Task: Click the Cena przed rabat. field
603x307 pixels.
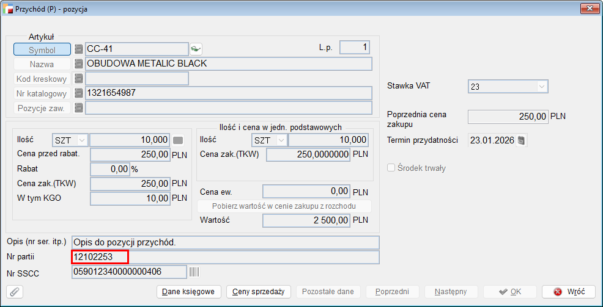Action: click(x=130, y=155)
